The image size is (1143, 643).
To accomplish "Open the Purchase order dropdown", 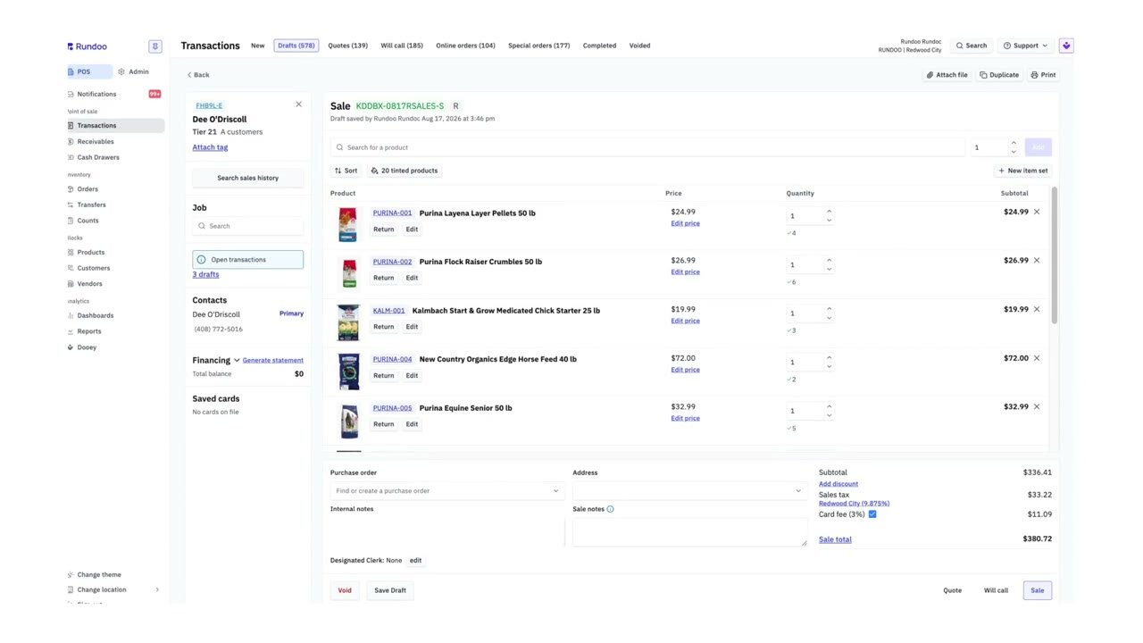I will point(446,491).
